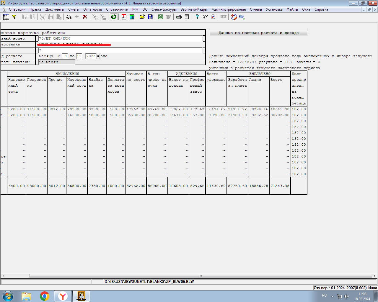The width and height of the screenshot is (378, 302).
Task: Open File Explorer from taskbar
Action: click(26, 296)
